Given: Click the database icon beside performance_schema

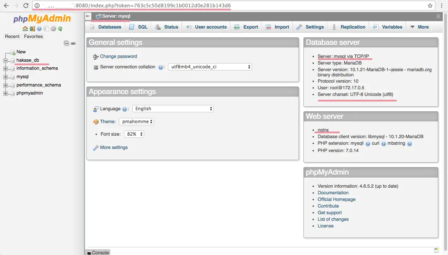Looking at the screenshot, I should (13, 85).
